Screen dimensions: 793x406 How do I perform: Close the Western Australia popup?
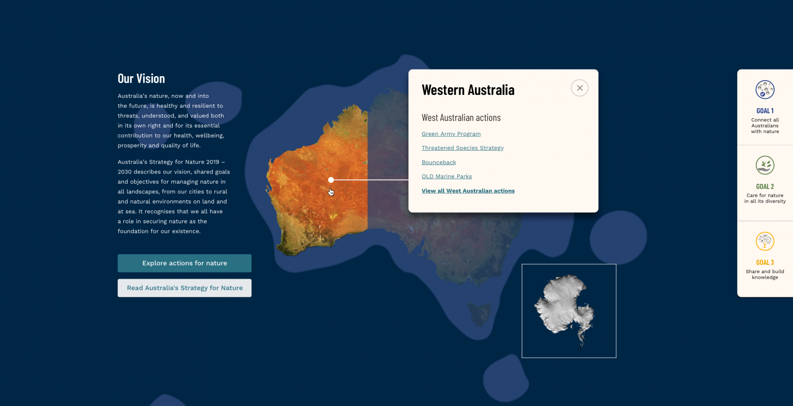click(x=580, y=88)
